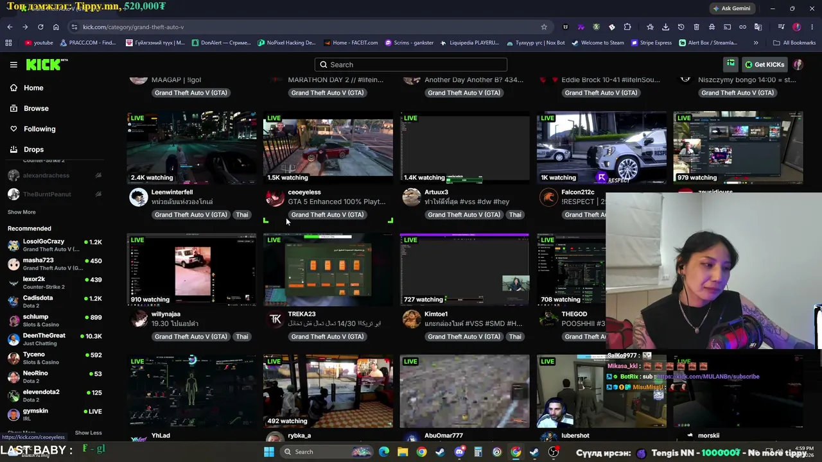Open the alexandrachess offline channel
This screenshot has width=822, height=462.
click(55, 176)
